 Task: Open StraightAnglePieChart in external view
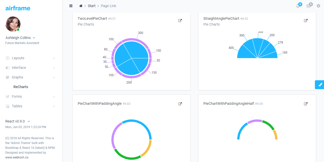tap(306, 21)
